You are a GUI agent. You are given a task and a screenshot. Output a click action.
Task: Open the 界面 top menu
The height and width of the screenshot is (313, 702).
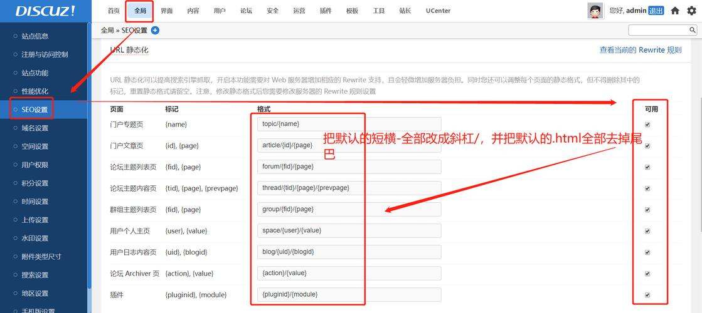click(166, 11)
